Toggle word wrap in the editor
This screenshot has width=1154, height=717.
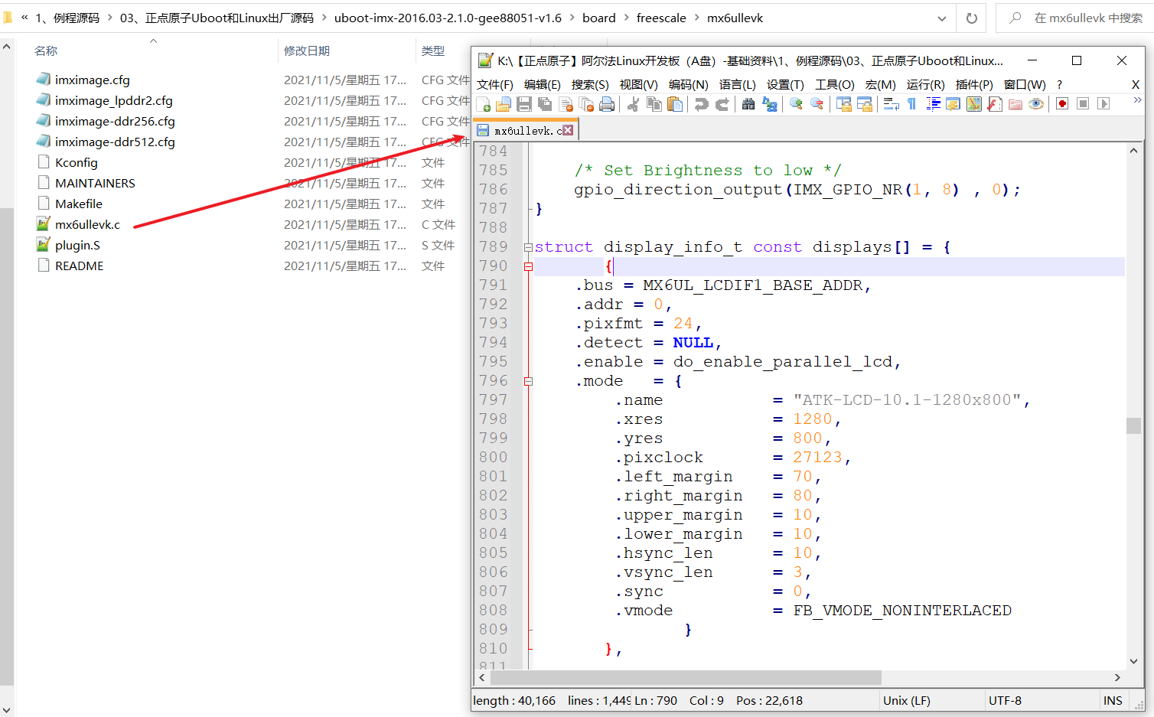coord(891,104)
